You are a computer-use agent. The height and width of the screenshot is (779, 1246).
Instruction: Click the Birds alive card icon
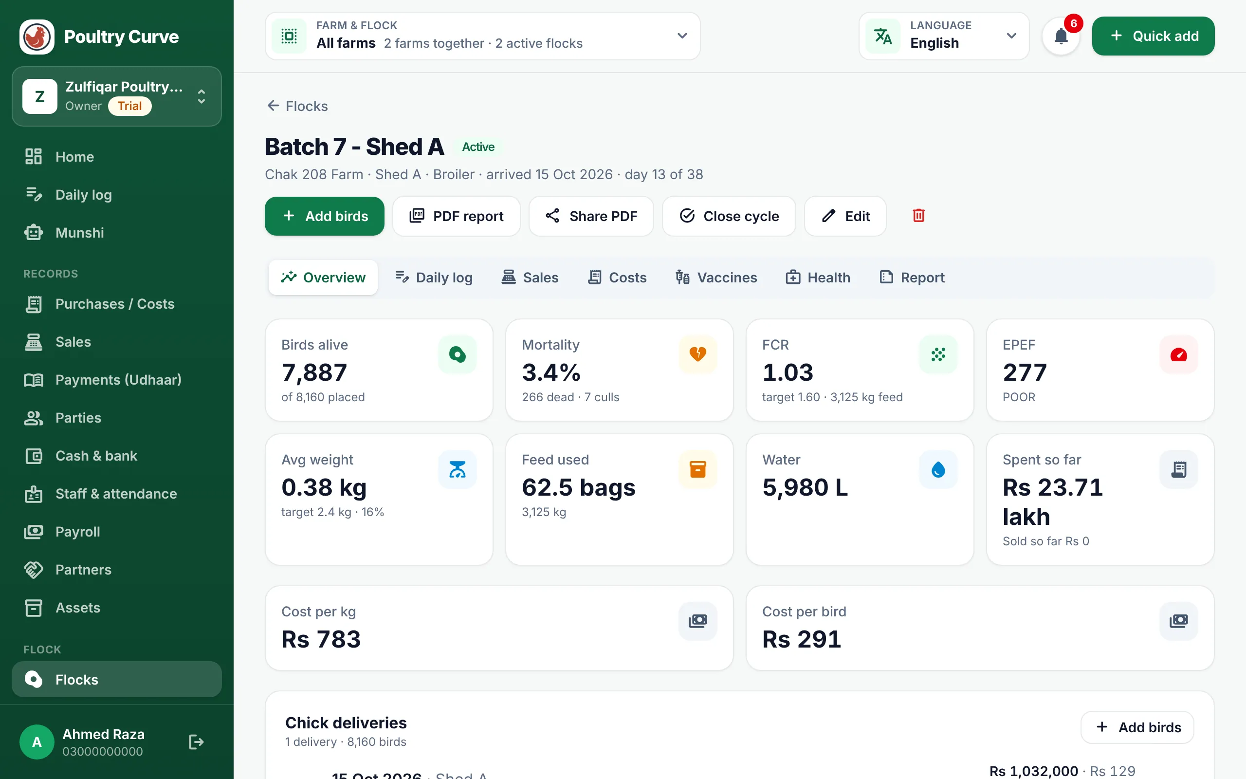point(457,354)
